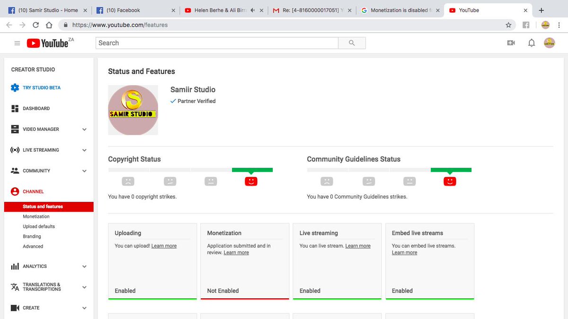Click in the YouTube search field
Screen dimensions: 568x319
coord(217,43)
